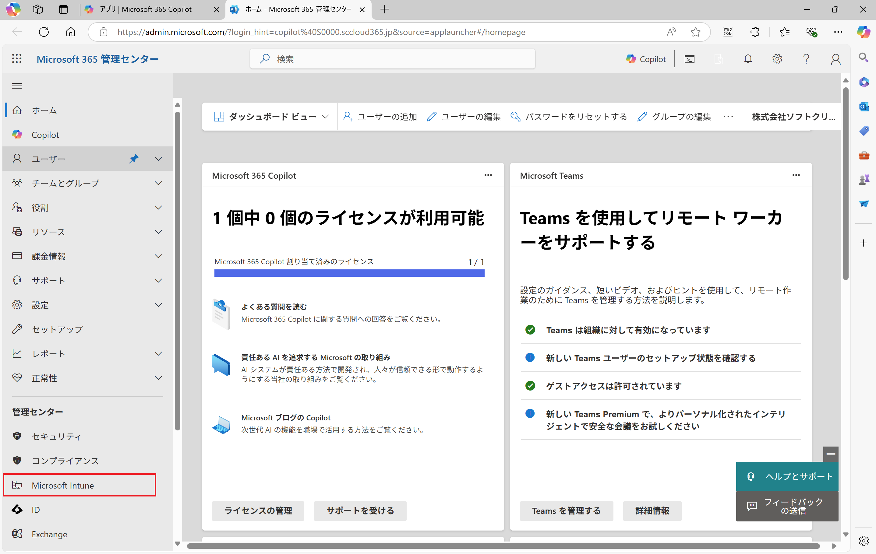Expand the 課金情報 section
The width and height of the screenshot is (876, 554).
coord(158,256)
